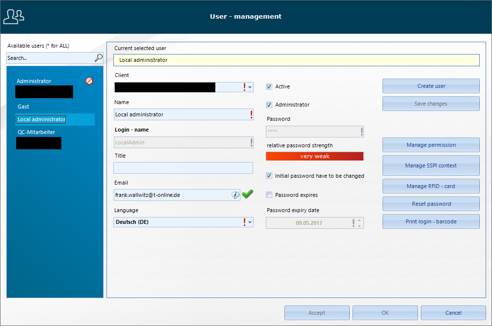Open the Client dropdown arrow

coord(250,87)
